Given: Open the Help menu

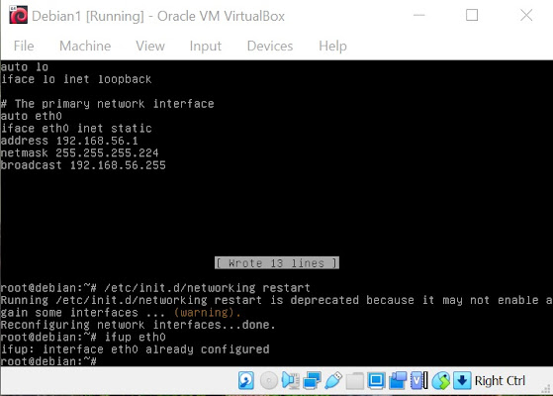Looking at the screenshot, I should [332, 46].
